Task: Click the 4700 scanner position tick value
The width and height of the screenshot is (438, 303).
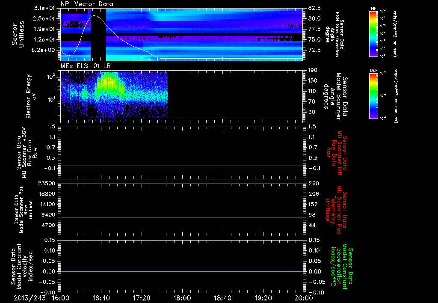Action: coord(48,225)
